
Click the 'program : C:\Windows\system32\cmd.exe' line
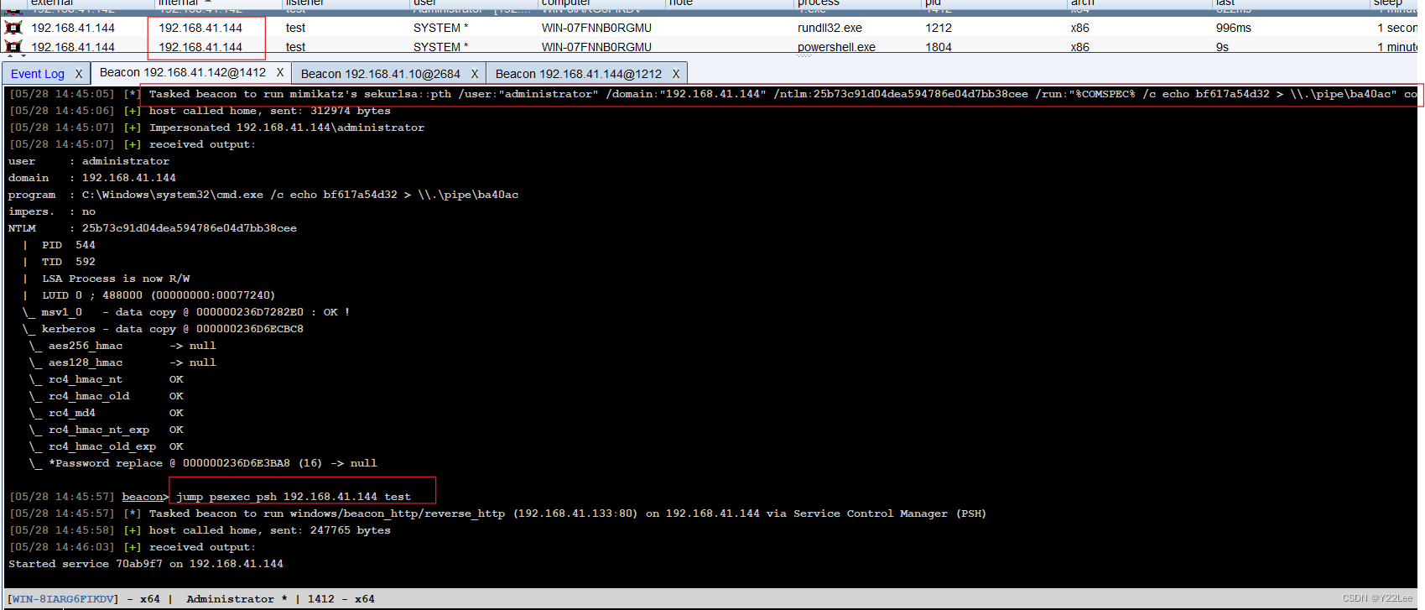(x=263, y=195)
